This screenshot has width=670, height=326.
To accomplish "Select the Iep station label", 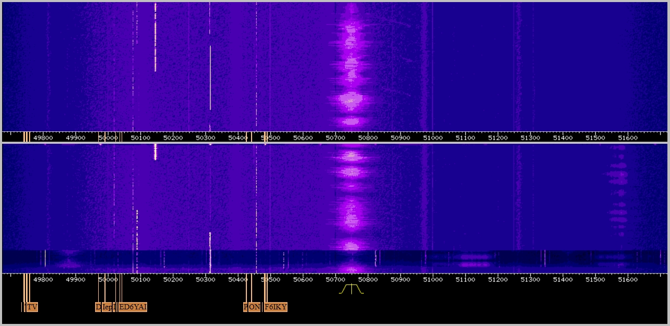I will (107, 307).
